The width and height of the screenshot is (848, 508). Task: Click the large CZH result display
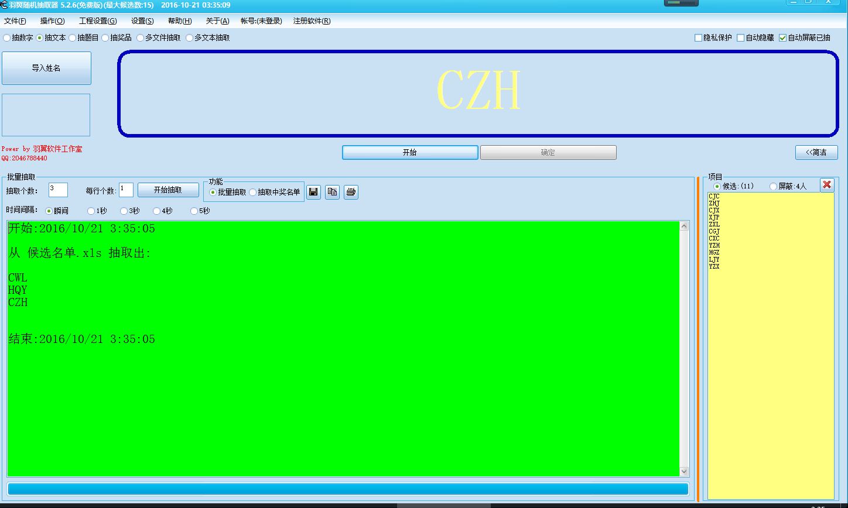478,91
